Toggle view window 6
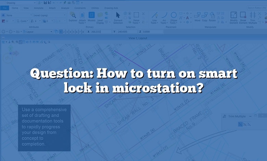 pyautogui.click(x=77, y=32)
